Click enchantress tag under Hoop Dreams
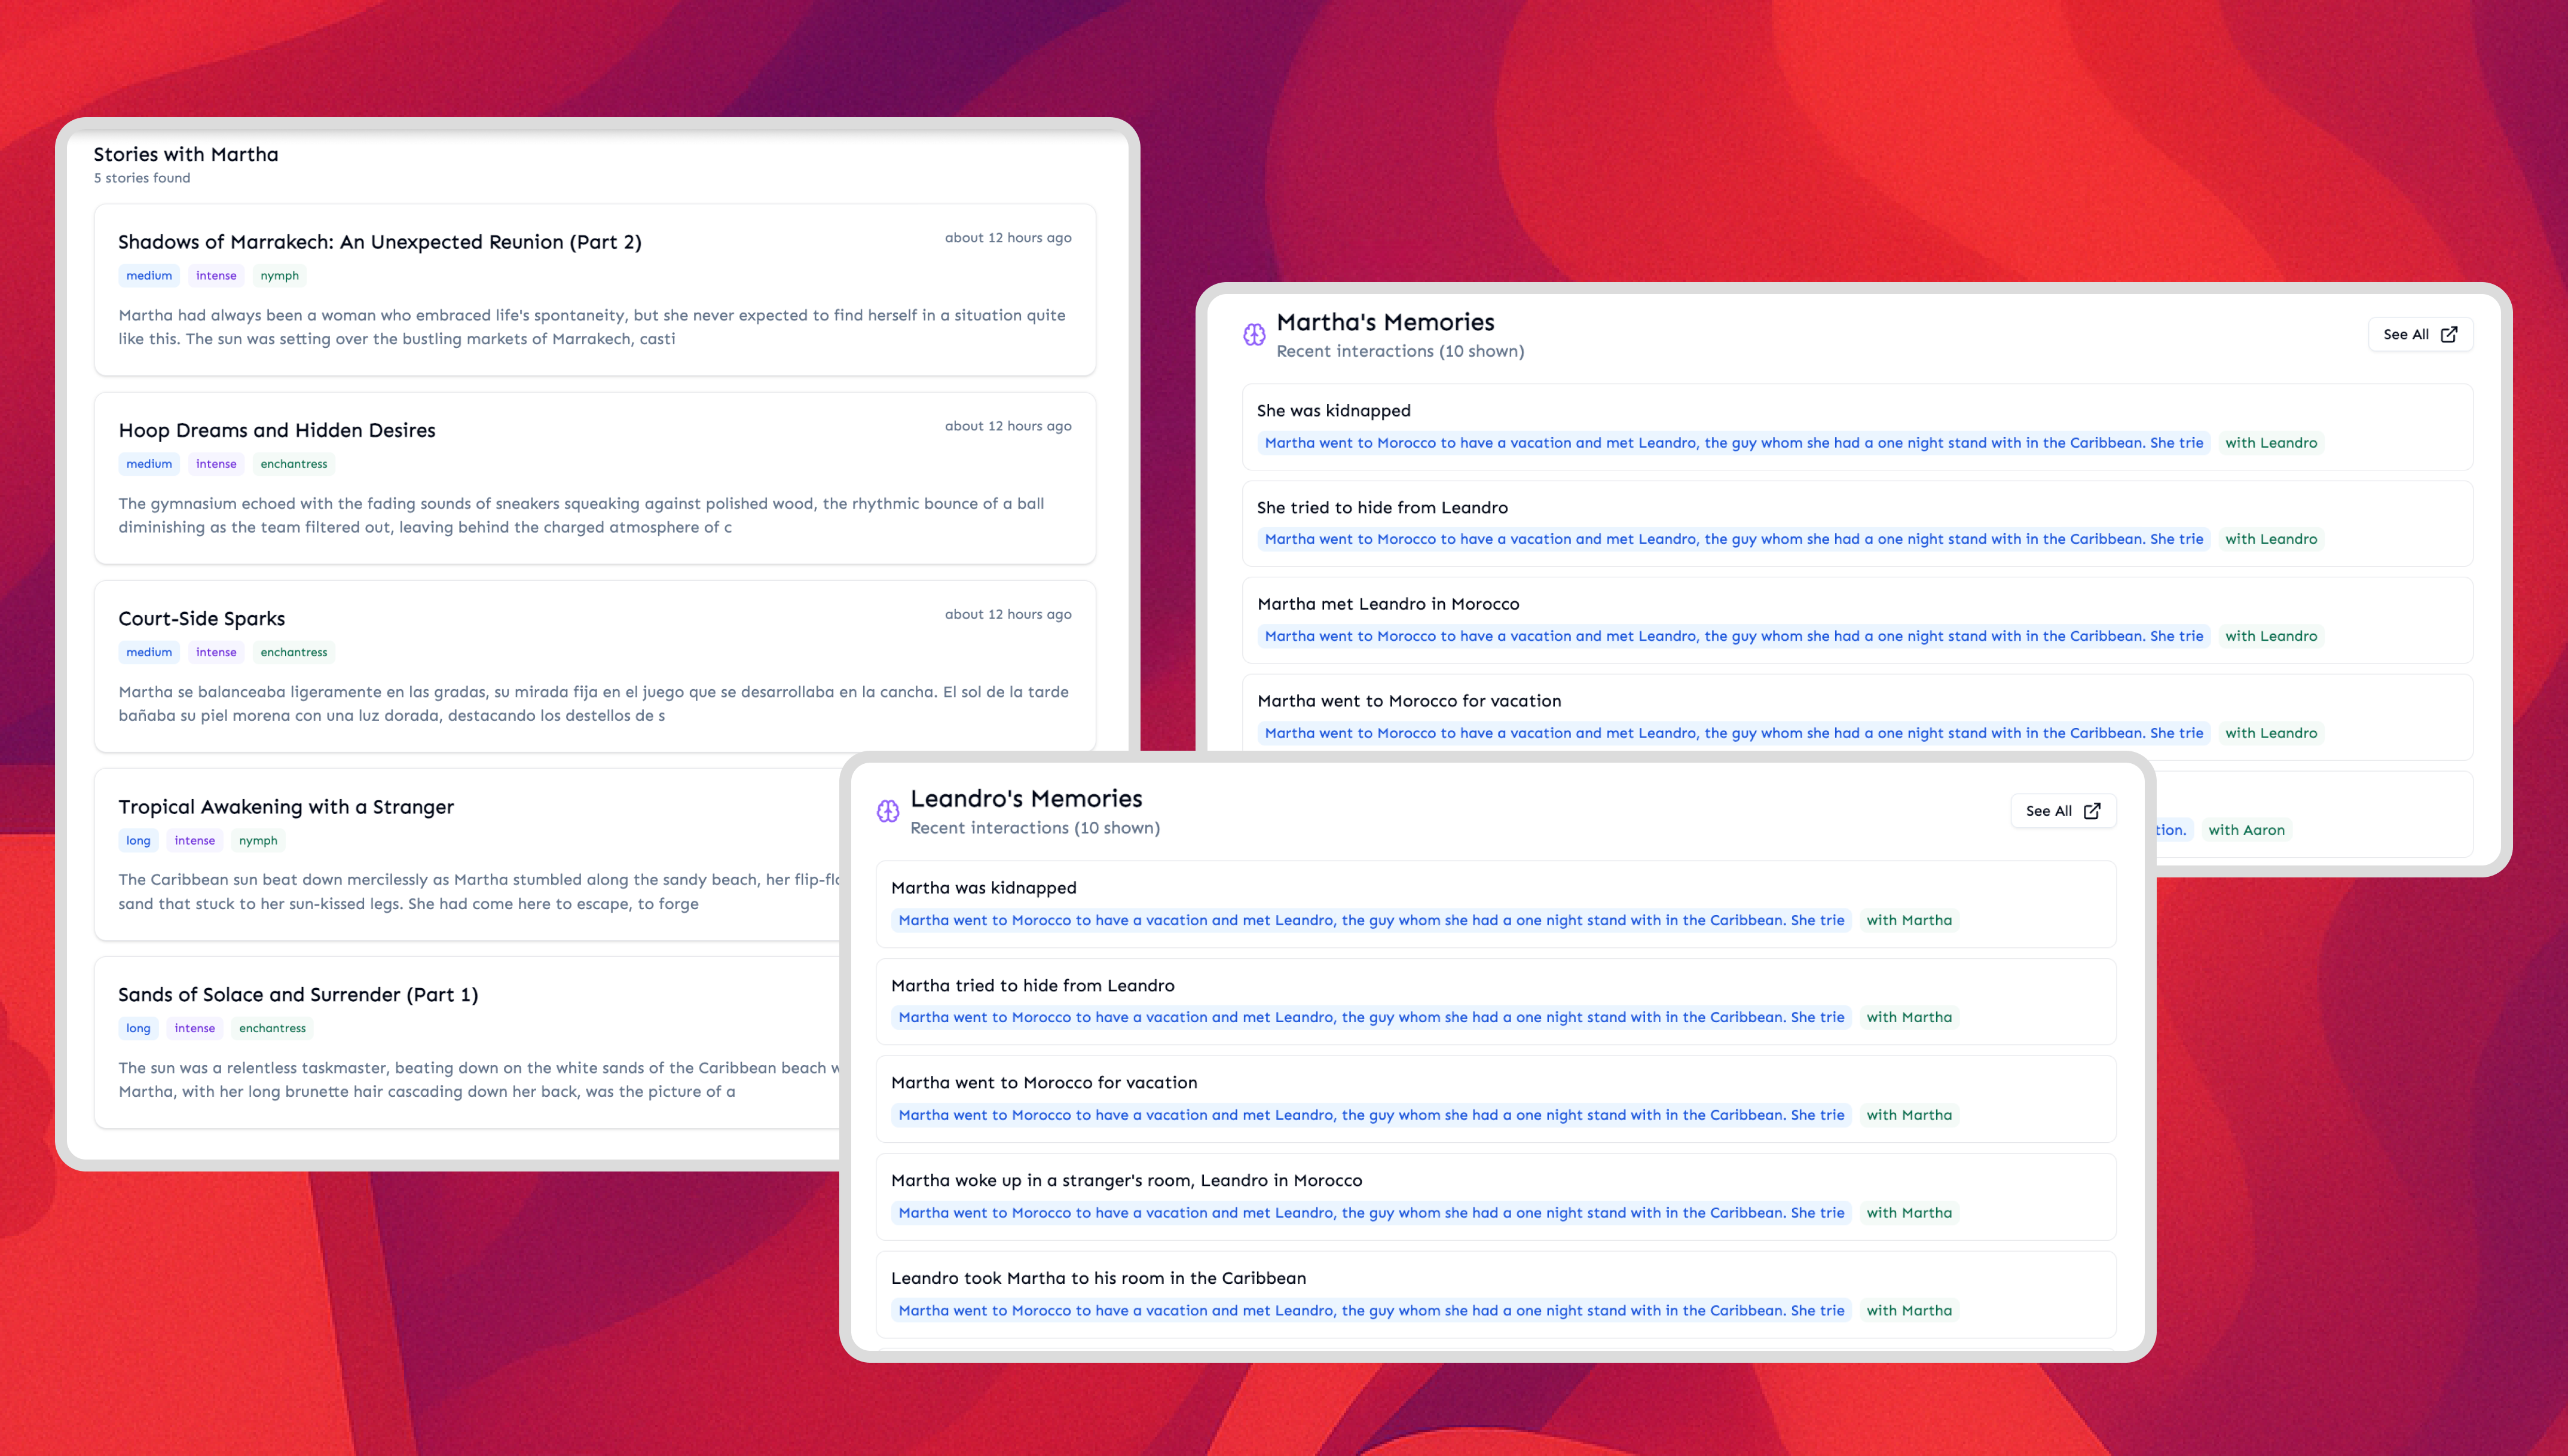 coord(293,464)
